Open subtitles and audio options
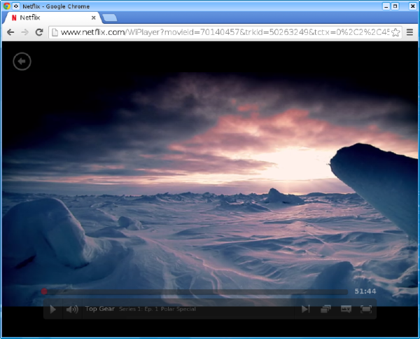Screen dimensions: 420x339 (x=346, y=309)
